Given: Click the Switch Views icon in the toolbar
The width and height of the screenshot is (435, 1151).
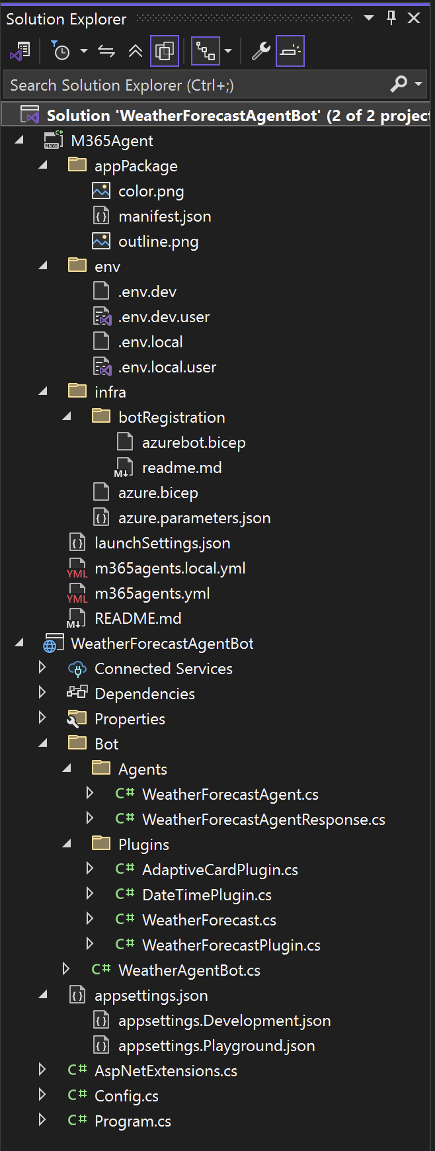Looking at the screenshot, I should (x=20, y=51).
